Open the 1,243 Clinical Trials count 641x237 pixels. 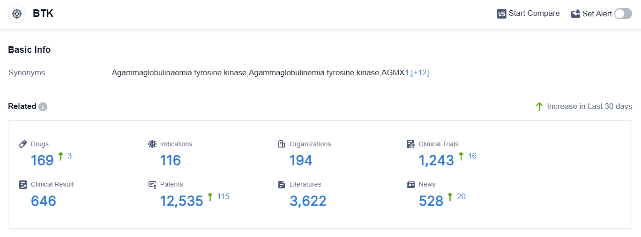(x=436, y=160)
